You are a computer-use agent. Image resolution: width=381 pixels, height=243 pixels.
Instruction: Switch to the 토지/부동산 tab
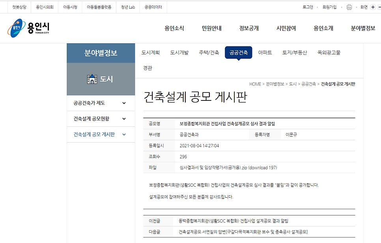[x=295, y=52]
